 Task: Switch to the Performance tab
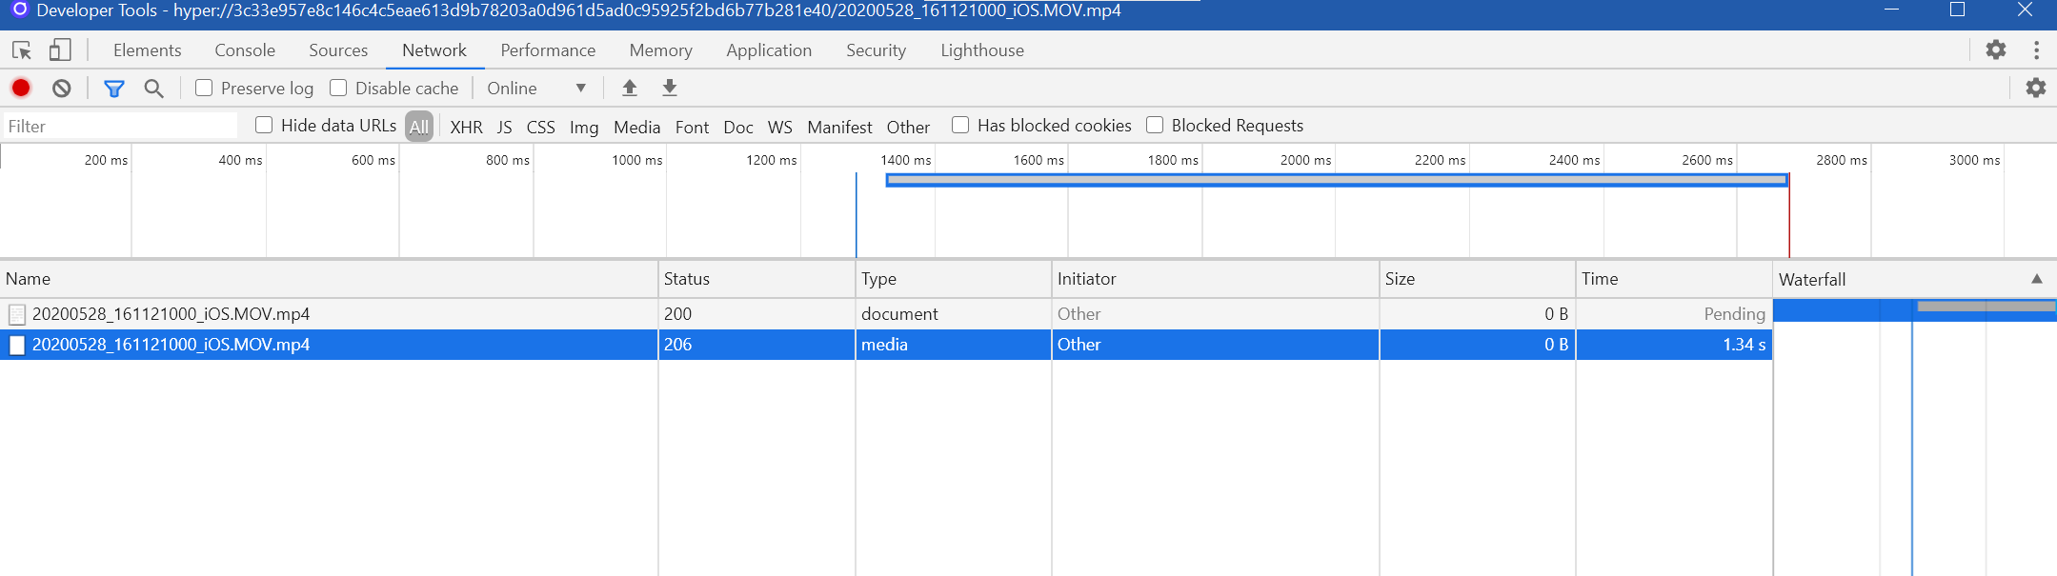[548, 50]
